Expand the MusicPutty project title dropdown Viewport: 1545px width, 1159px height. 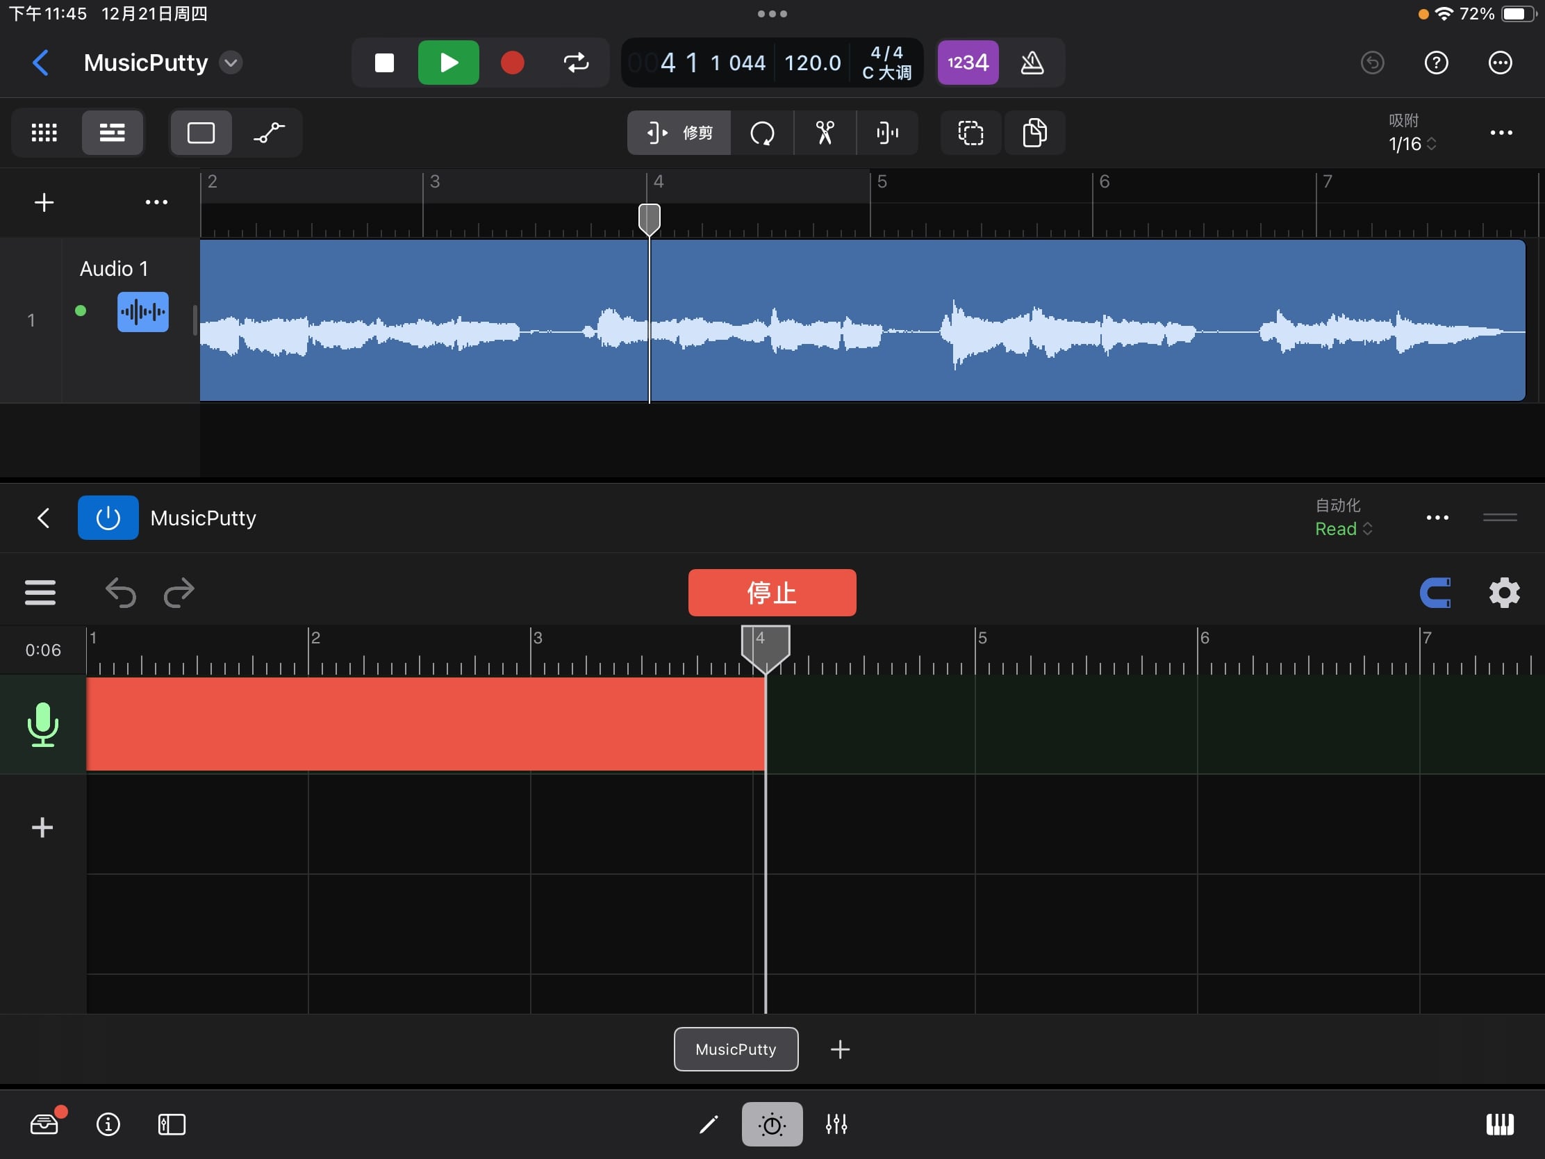click(x=231, y=63)
